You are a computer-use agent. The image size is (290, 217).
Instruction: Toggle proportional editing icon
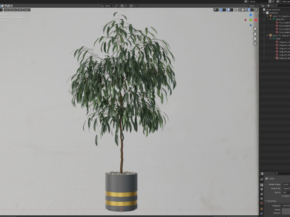coord(131,6)
